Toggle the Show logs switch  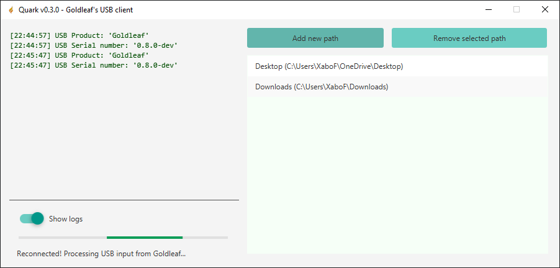click(32, 218)
